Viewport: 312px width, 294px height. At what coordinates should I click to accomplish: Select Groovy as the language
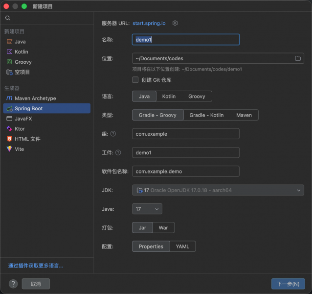click(x=197, y=97)
